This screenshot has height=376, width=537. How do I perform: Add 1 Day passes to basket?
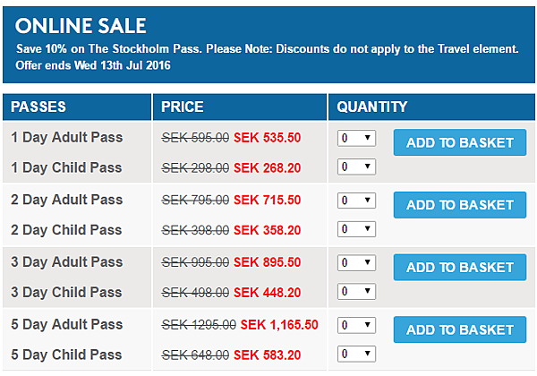pos(460,142)
